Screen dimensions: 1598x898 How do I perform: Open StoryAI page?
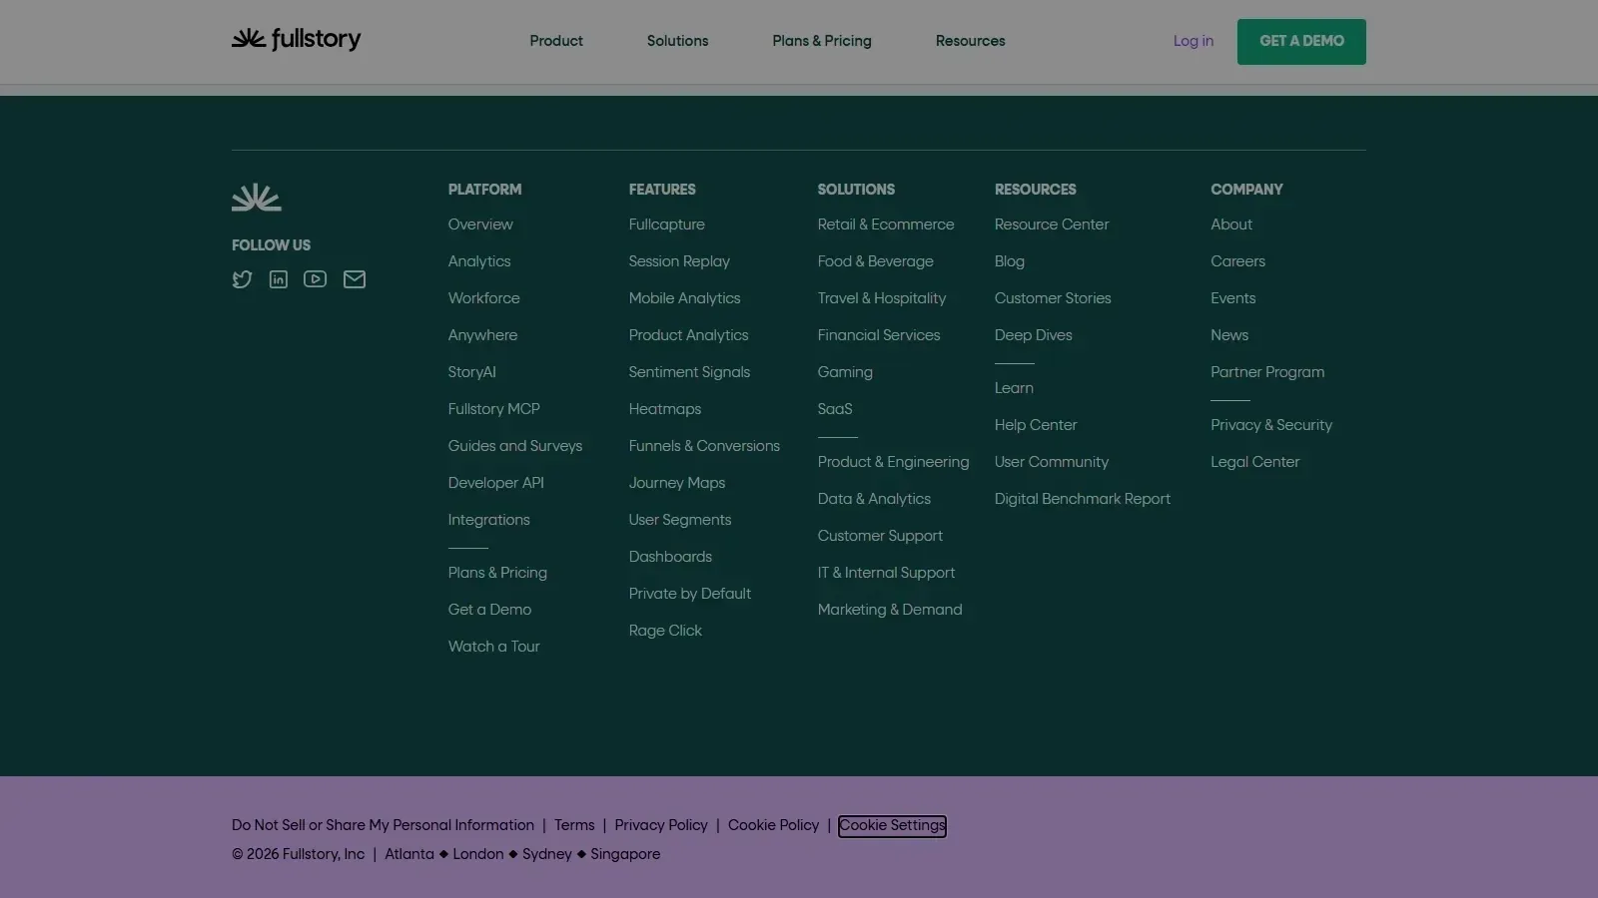click(472, 372)
